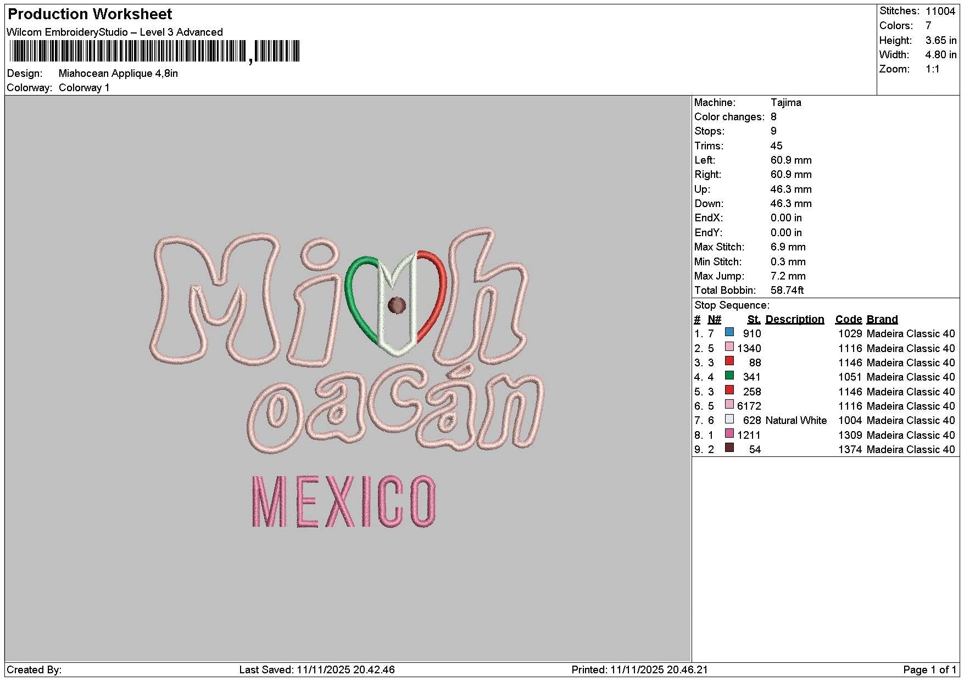
Task: Click the Min Stitch value 0.3 mm
Action: coord(788,261)
